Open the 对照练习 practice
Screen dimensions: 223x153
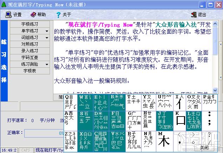tap(30, 44)
